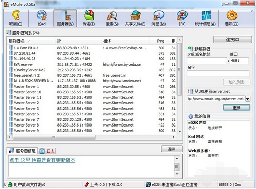Image resolution: width=256 pixels, height=189 pixels.
Task: Open Shared Files (共享文件) toolbar icon
Action: pyautogui.click(x=135, y=16)
